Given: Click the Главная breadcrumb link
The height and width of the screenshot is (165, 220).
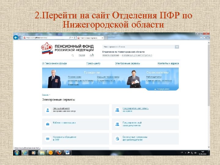Looking at the screenshot, I should pos(45,95).
